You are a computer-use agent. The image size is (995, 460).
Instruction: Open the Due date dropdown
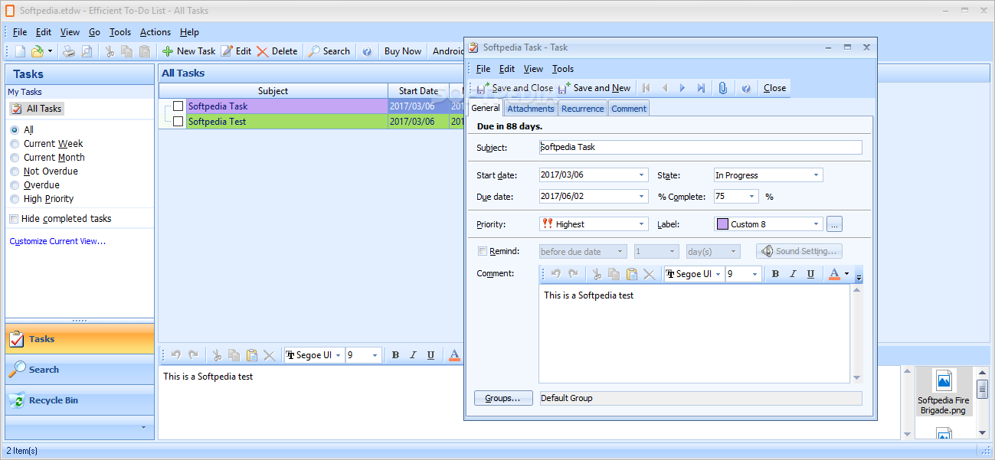(x=642, y=197)
